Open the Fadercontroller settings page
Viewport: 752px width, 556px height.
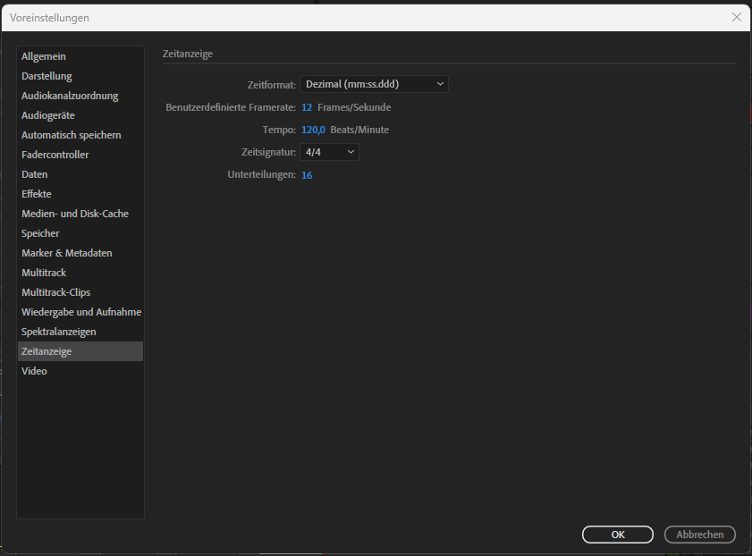pyautogui.click(x=55, y=154)
